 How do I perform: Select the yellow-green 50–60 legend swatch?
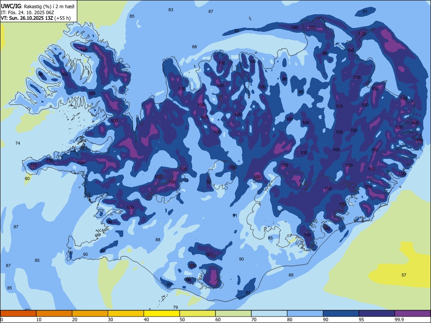click(x=197, y=314)
